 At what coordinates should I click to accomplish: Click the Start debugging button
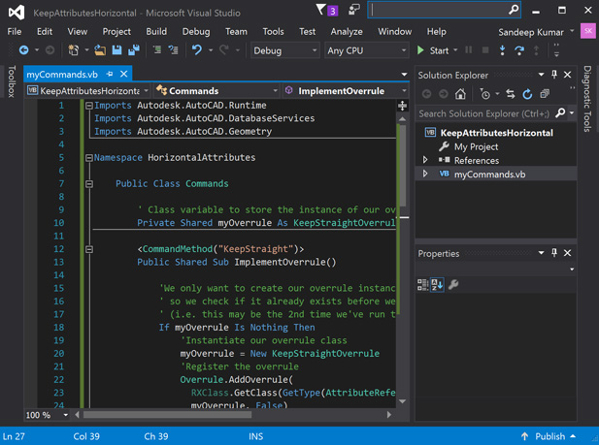[x=433, y=50]
